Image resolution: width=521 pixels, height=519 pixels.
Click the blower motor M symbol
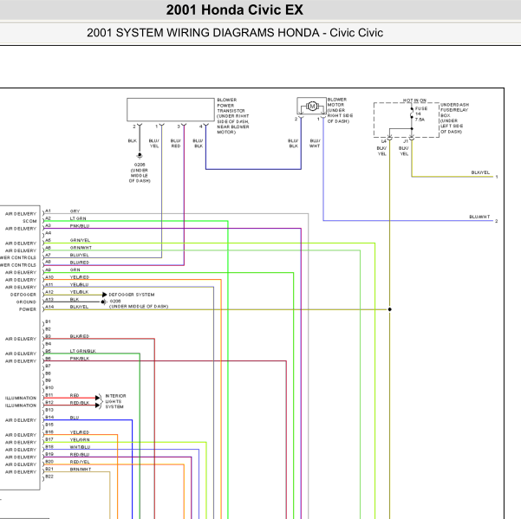312,107
